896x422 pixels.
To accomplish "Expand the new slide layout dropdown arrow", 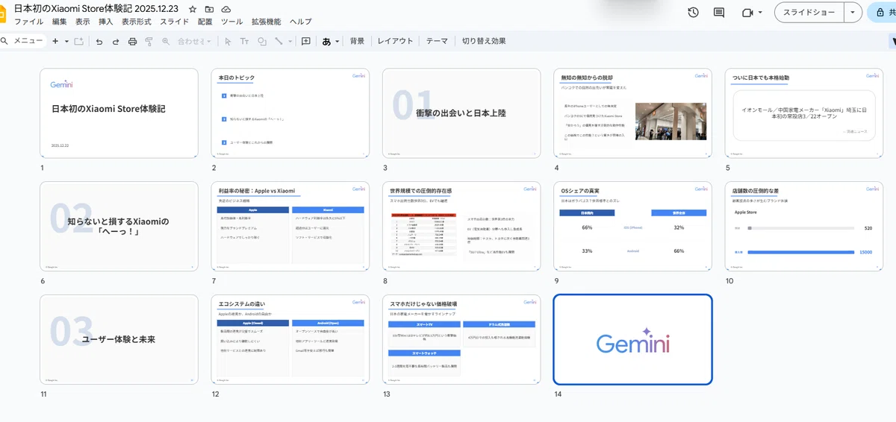I will coord(66,41).
